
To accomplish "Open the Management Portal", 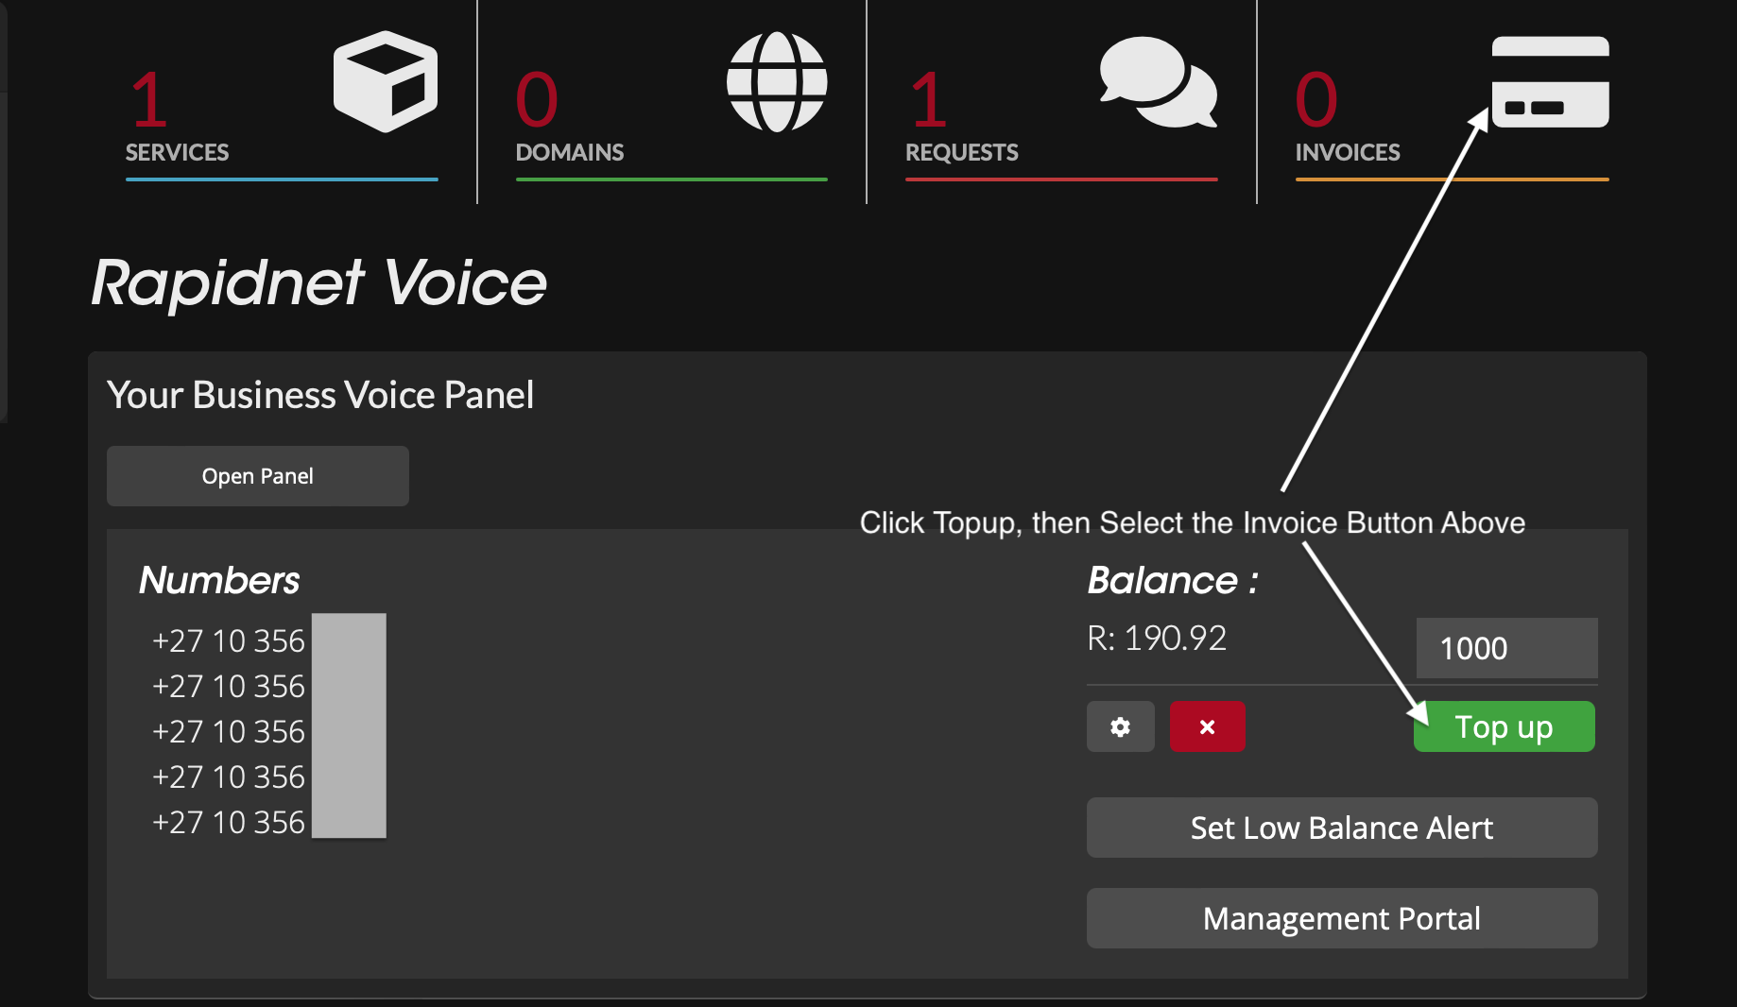I will (1341, 918).
